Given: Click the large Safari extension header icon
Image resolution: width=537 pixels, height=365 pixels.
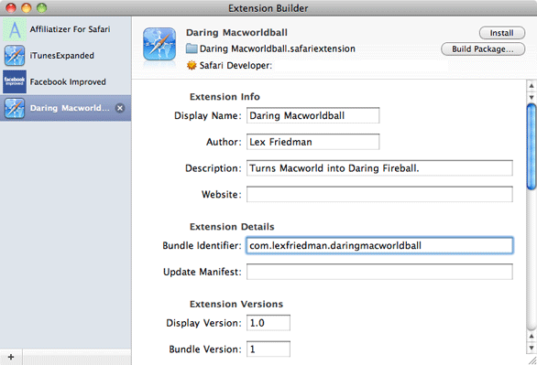Looking at the screenshot, I should click(x=159, y=45).
